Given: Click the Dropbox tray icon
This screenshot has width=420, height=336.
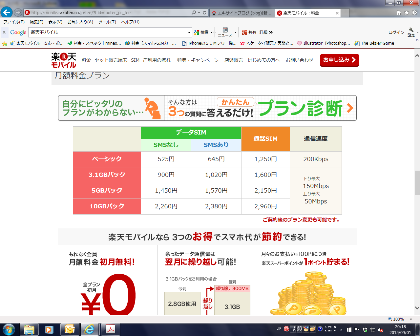Looking at the screenshot, I should click(x=365, y=329).
